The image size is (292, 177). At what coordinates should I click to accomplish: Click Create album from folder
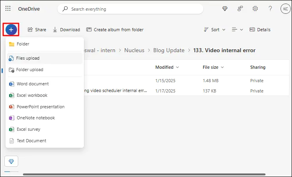115,30
